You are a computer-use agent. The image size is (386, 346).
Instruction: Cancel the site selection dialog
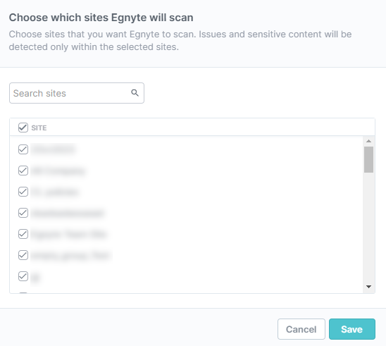(301, 329)
